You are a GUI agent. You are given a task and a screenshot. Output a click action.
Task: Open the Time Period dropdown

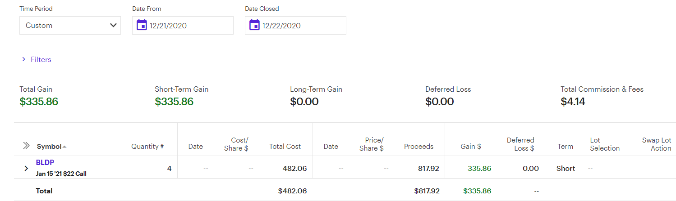70,26
